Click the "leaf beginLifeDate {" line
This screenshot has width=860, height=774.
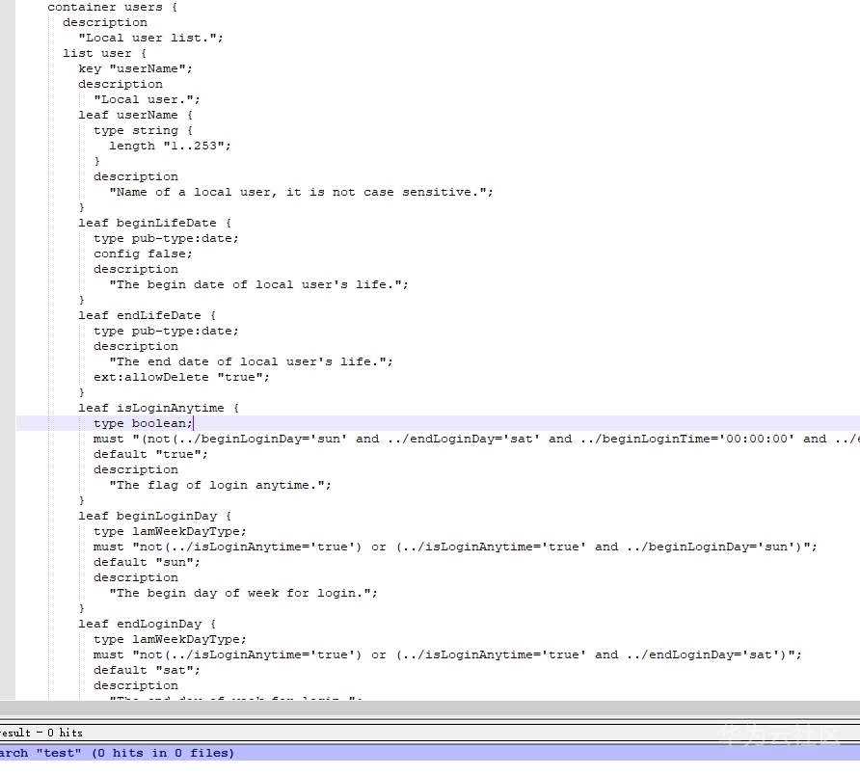(154, 223)
